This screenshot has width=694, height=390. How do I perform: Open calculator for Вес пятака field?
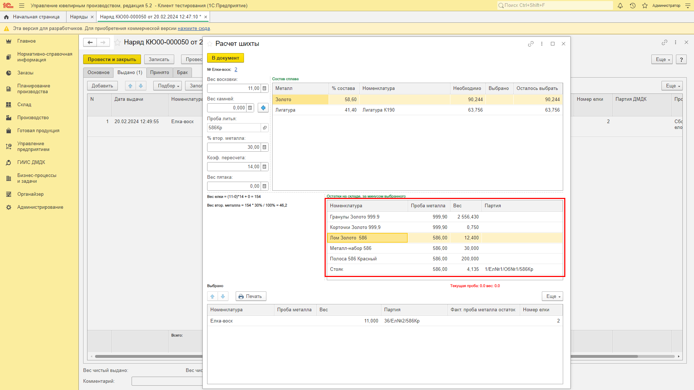265,186
